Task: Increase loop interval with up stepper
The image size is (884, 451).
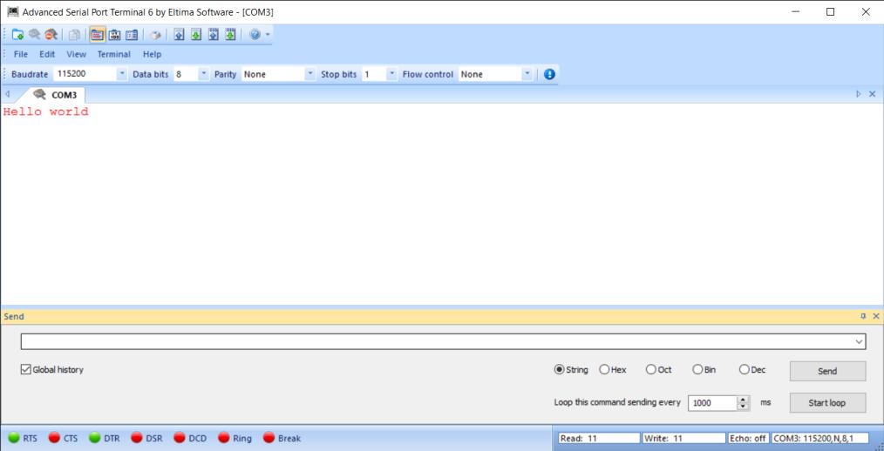Action: (x=744, y=400)
